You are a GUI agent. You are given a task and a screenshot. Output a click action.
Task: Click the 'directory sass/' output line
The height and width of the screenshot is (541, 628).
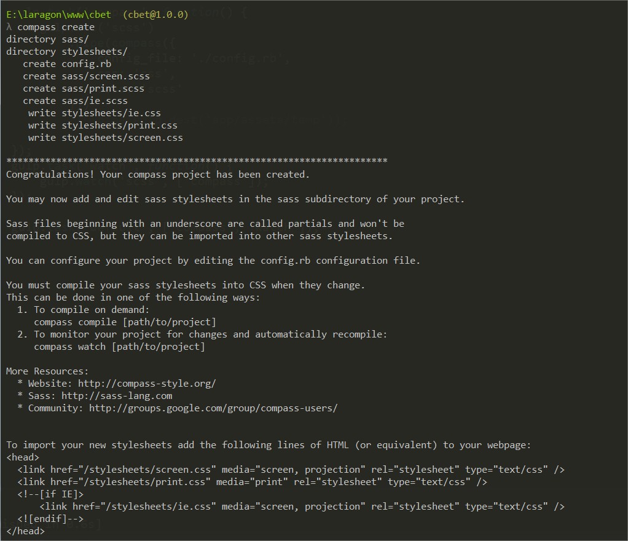coord(47,39)
